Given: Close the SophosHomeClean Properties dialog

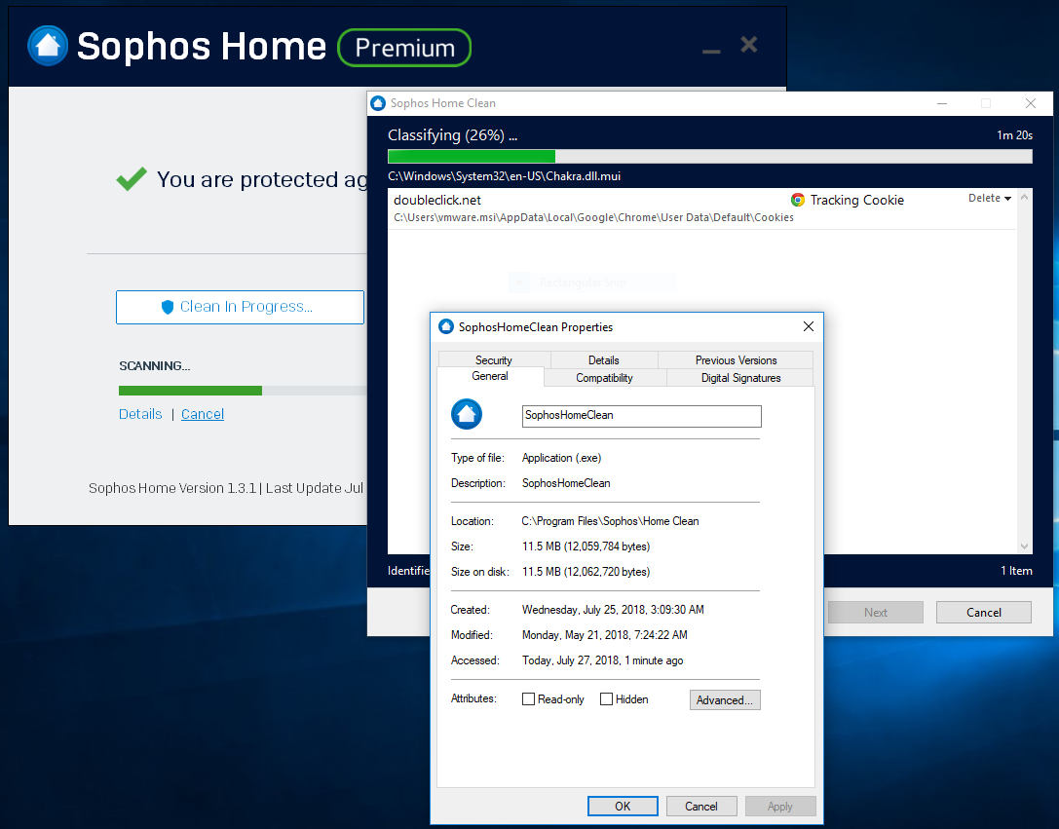Looking at the screenshot, I should point(809,326).
